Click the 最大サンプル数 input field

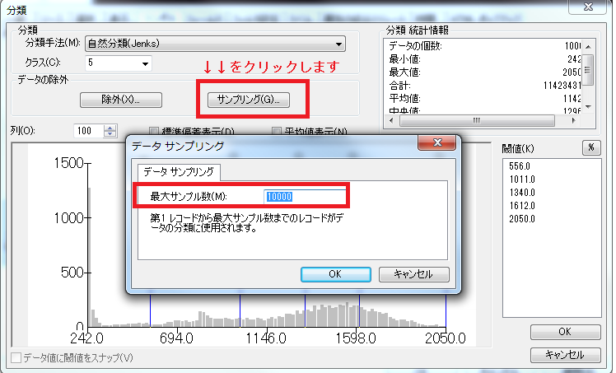point(305,197)
